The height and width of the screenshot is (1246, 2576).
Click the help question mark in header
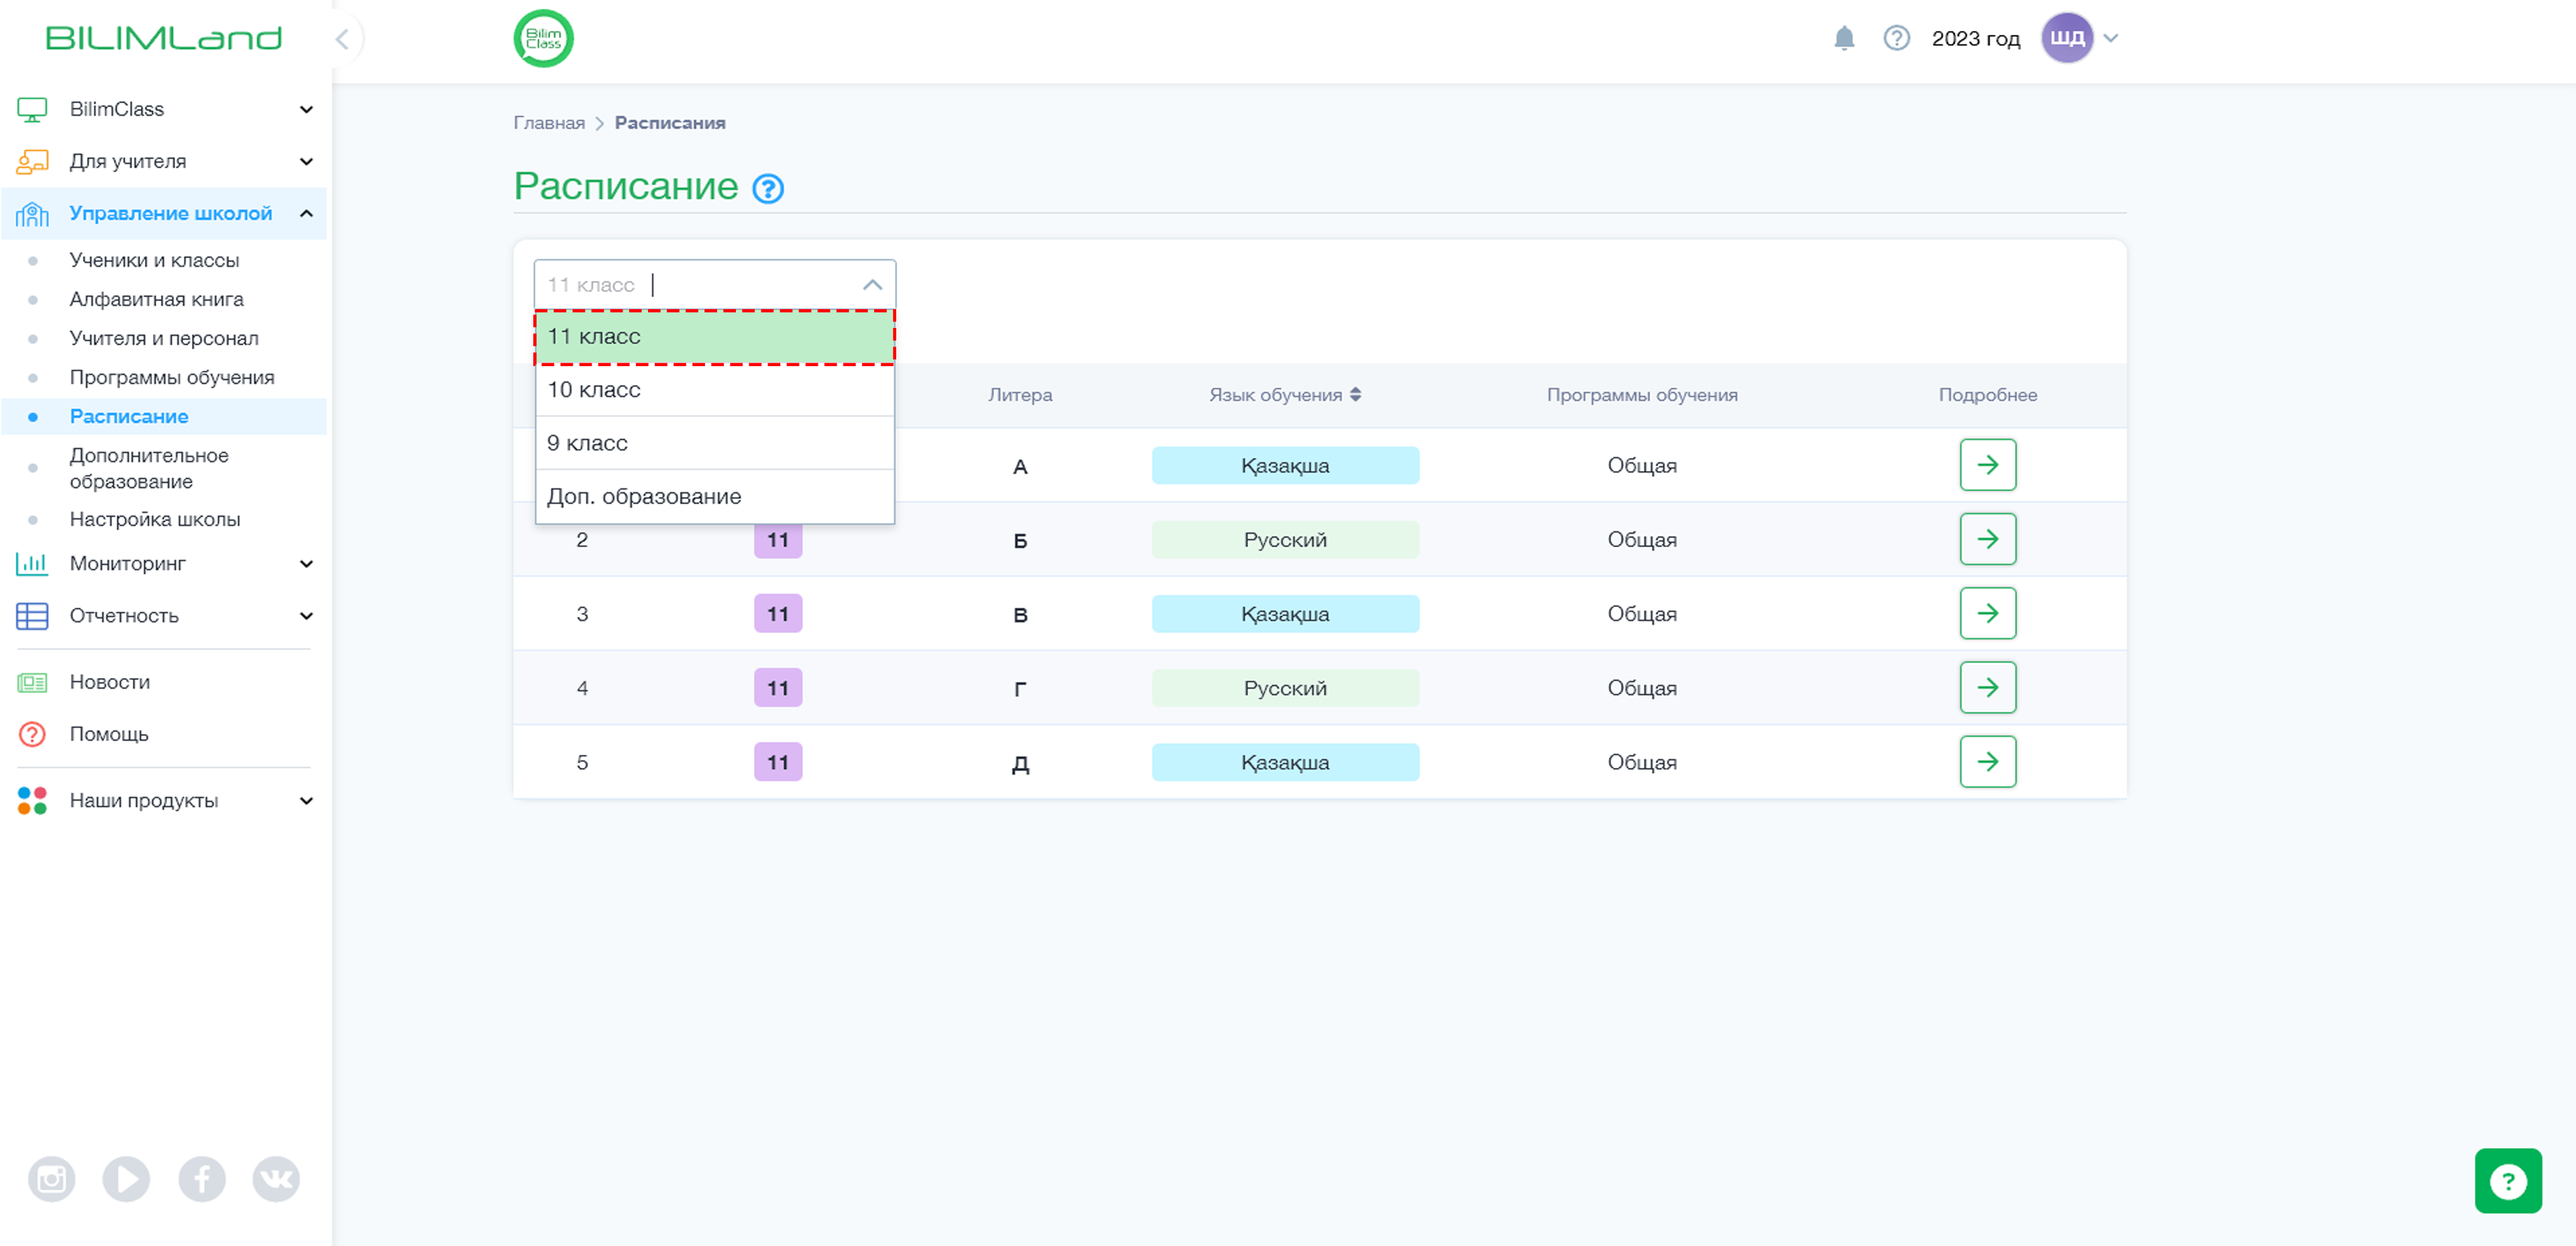click(1896, 38)
